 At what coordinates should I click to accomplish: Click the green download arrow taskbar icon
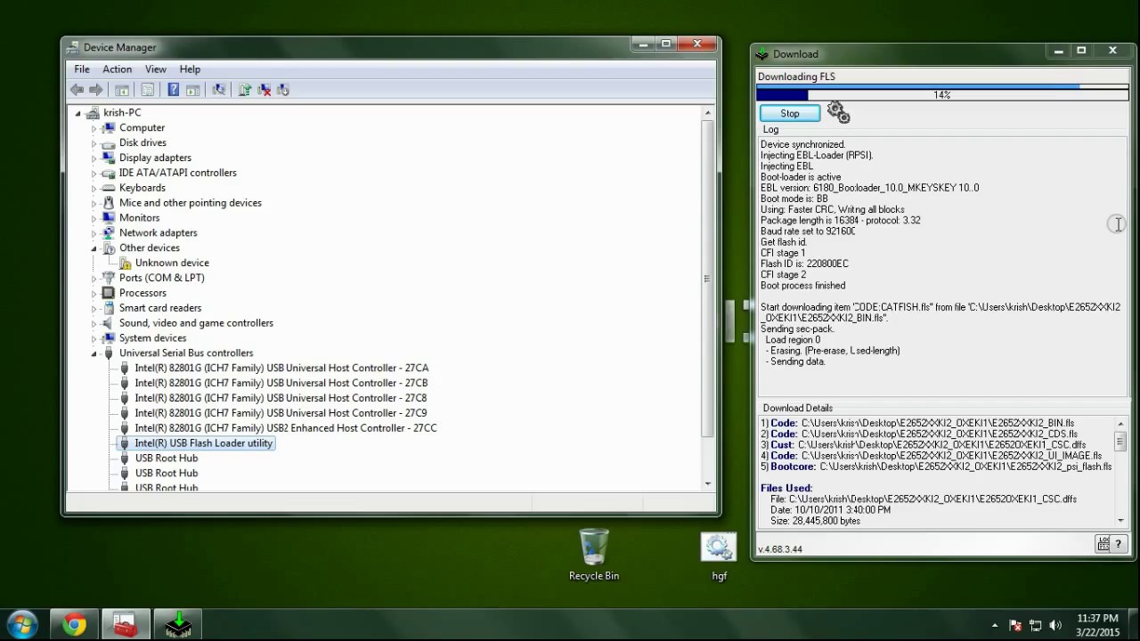178,625
